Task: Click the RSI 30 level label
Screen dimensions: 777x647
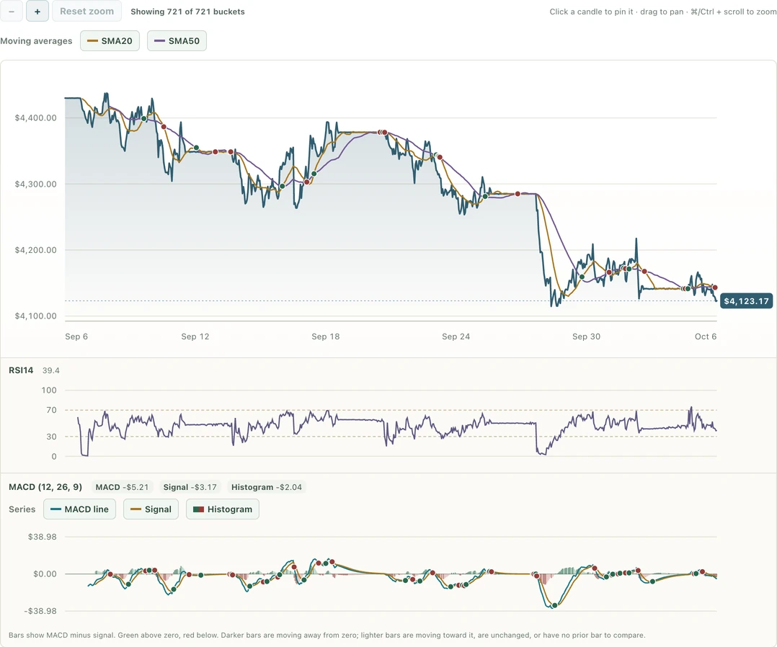Action: point(52,437)
